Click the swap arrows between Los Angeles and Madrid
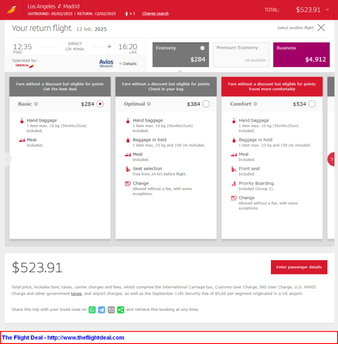This screenshot has width=338, height=344. pyautogui.click(x=59, y=7)
